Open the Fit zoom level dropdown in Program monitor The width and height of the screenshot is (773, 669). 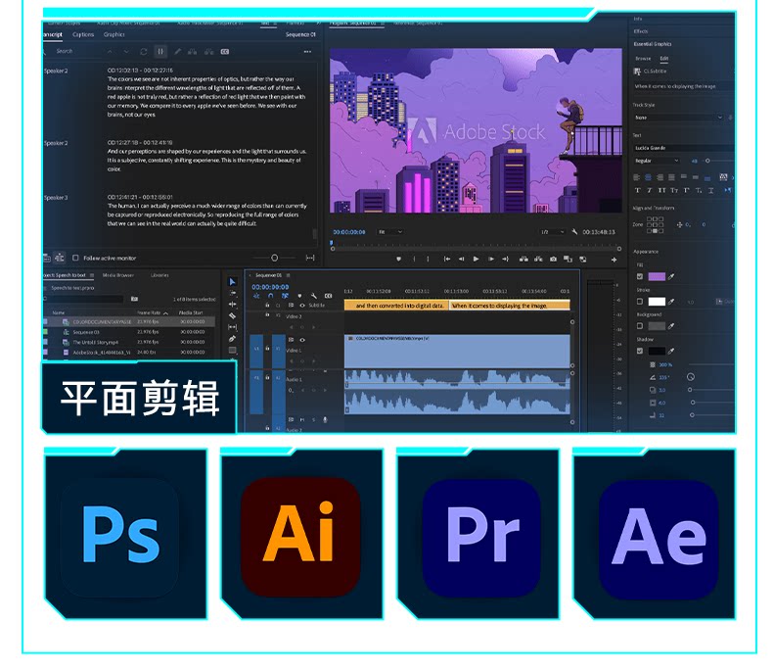[x=390, y=231]
